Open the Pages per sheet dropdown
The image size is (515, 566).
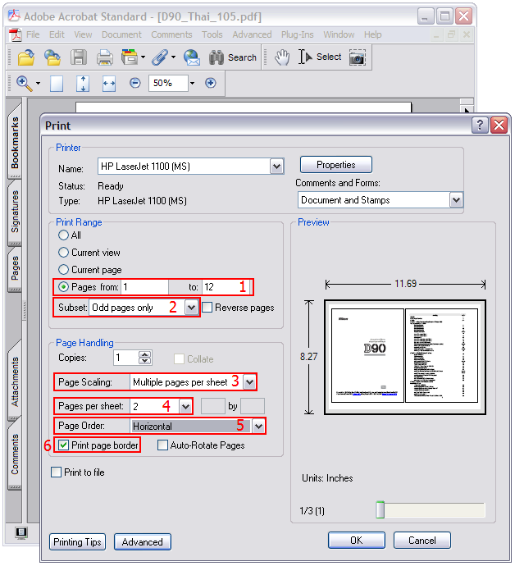(x=185, y=406)
